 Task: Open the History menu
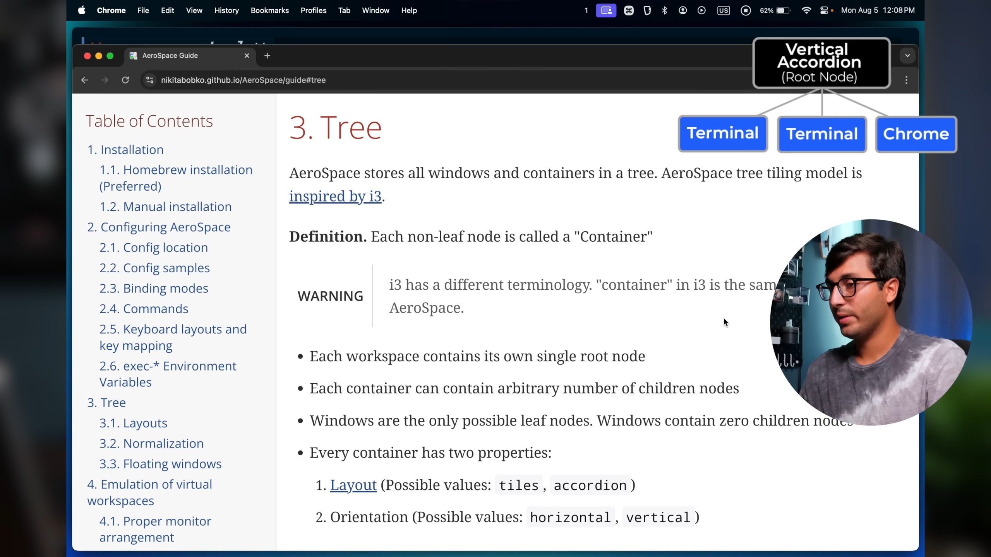(x=226, y=10)
